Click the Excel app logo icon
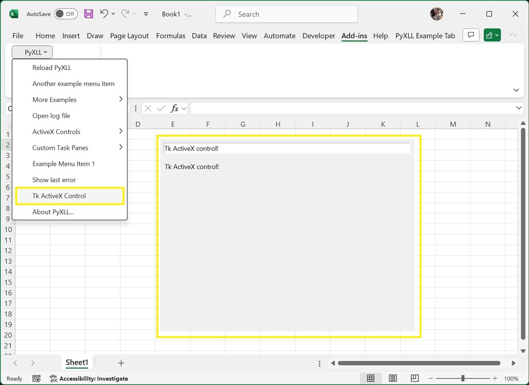Screen dimensions: 529x385 [14, 14]
